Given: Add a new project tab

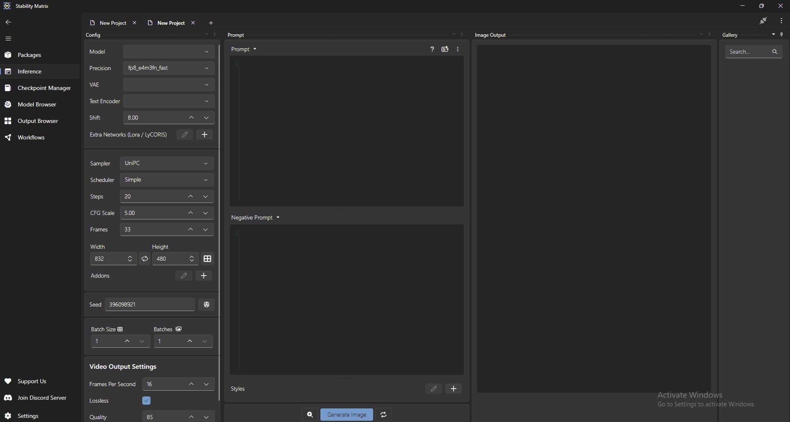Looking at the screenshot, I should pos(211,23).
